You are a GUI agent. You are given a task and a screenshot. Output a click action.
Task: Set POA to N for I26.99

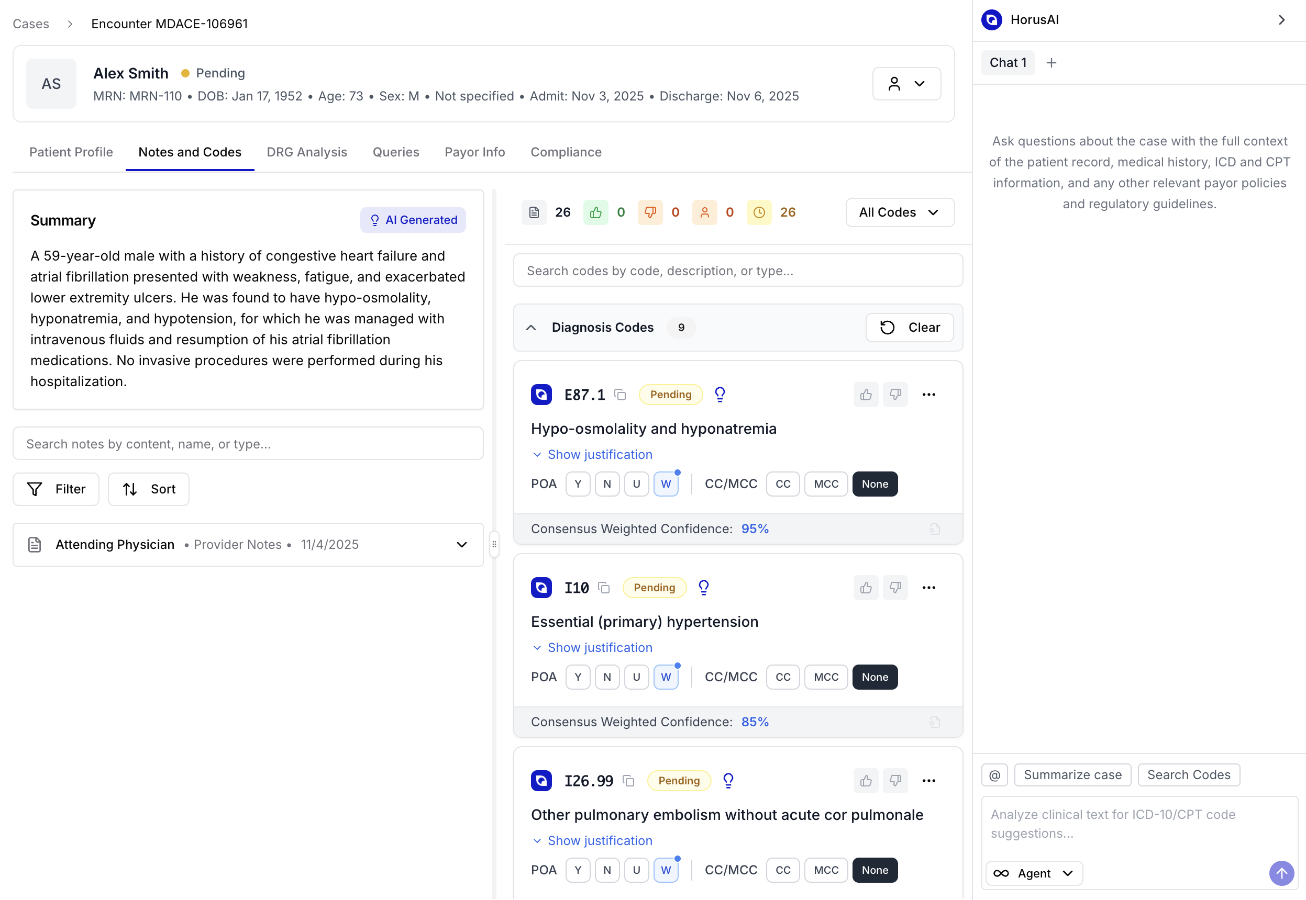607,870
